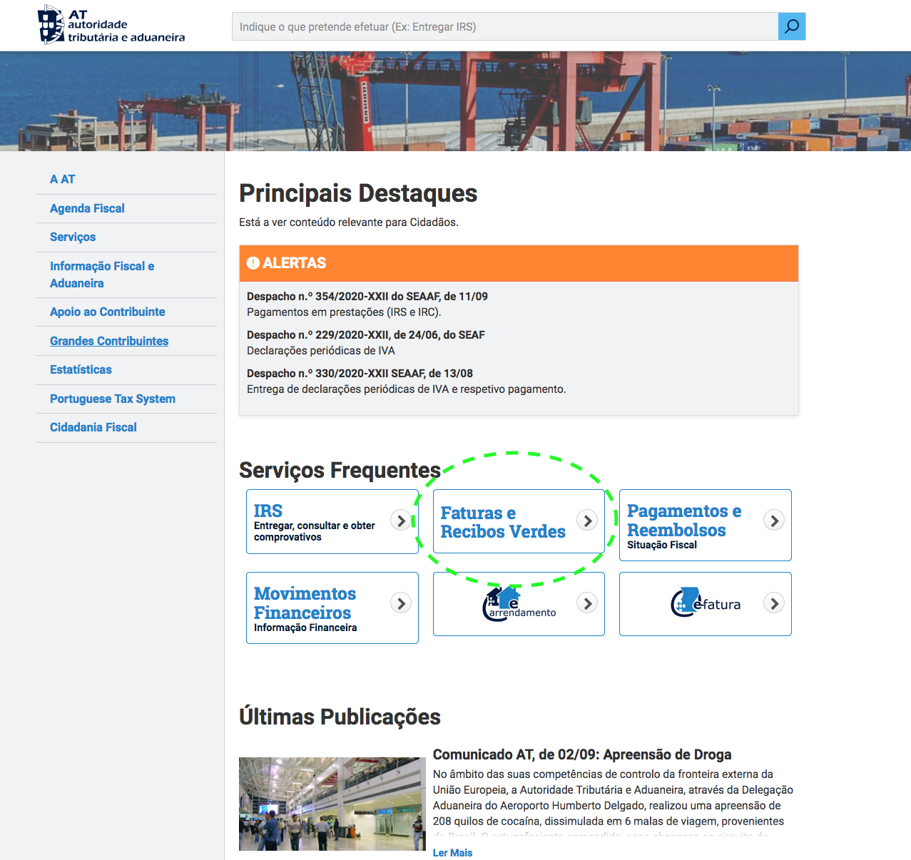The height and width of the screenshot is (860, 911).
Task: Click the ALERTAS orange header
Action: (x=519, y=263)
